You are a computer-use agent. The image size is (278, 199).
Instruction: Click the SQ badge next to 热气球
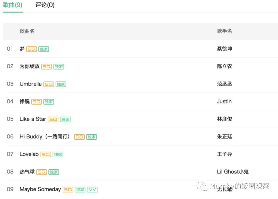[x=41, y=172]
